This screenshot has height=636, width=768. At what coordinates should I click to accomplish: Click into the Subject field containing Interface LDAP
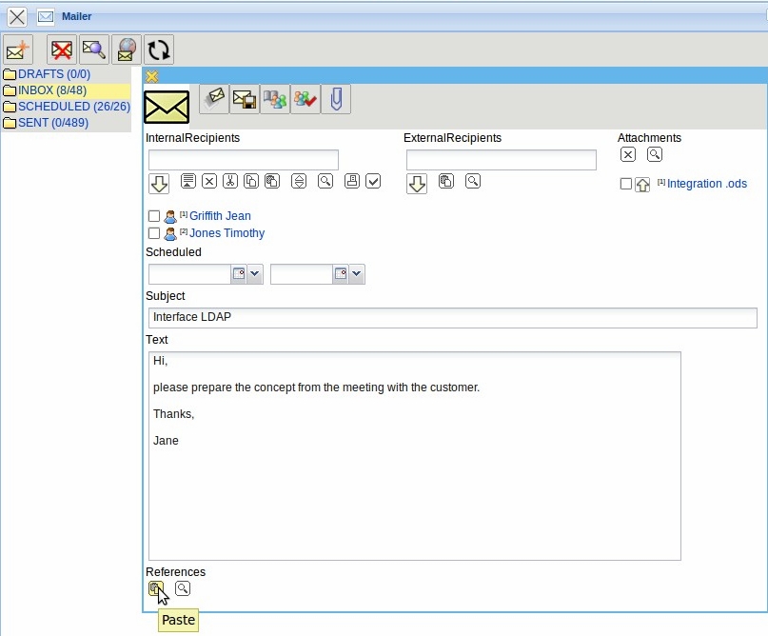click(452, 317)
